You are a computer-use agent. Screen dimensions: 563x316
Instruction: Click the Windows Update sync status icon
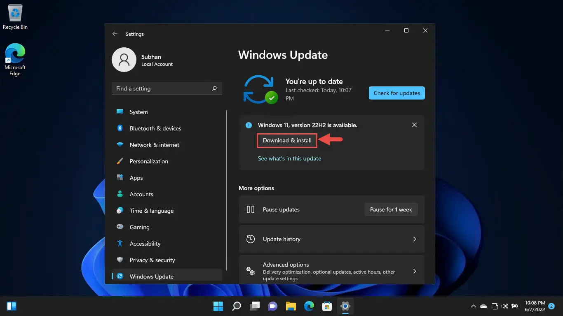pos(260,89)
